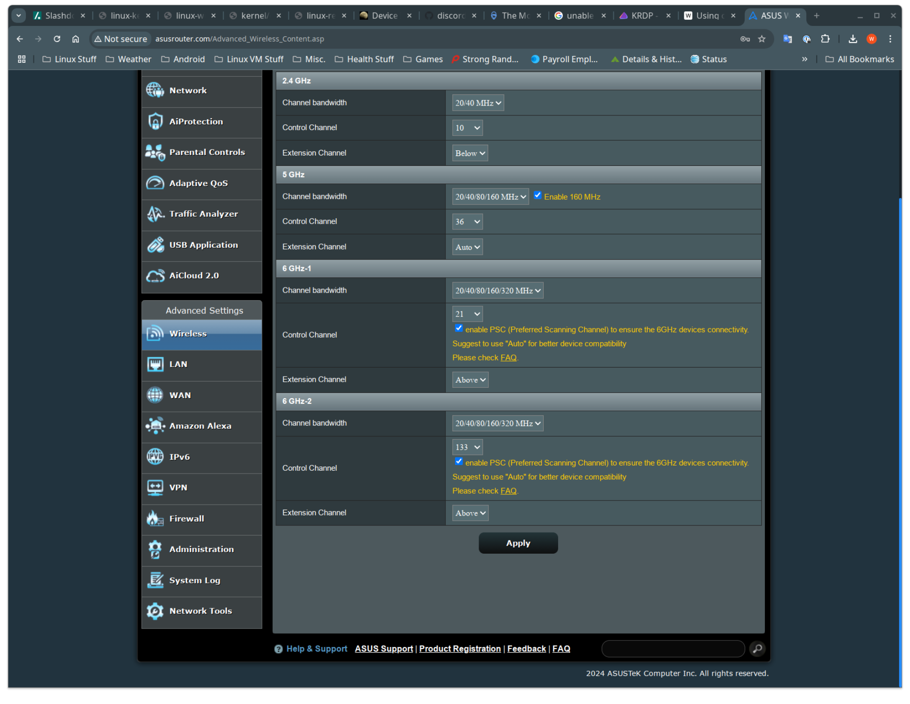The height and width of the screenshot is (704, 910).
Task: Click the footer search magnifier button
Action: tap(757, 649)
